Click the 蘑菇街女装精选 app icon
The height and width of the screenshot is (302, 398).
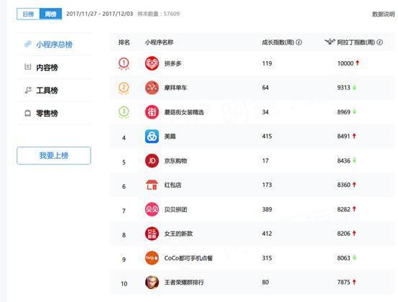pyautogui.click(x=152, y=112)
